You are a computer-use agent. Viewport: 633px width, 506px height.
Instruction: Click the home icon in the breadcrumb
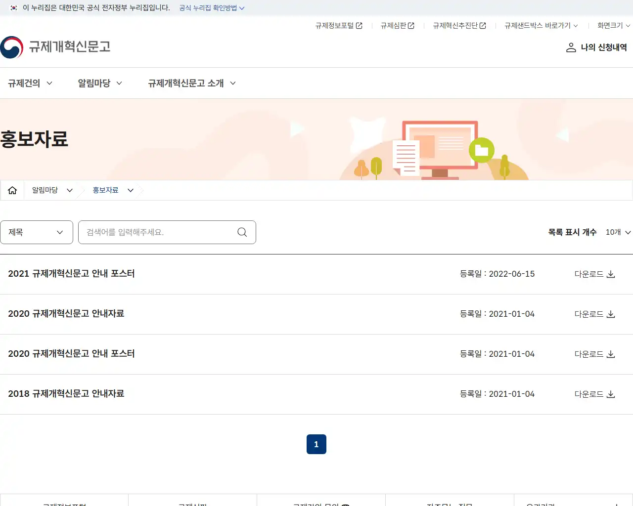point(12,190)
